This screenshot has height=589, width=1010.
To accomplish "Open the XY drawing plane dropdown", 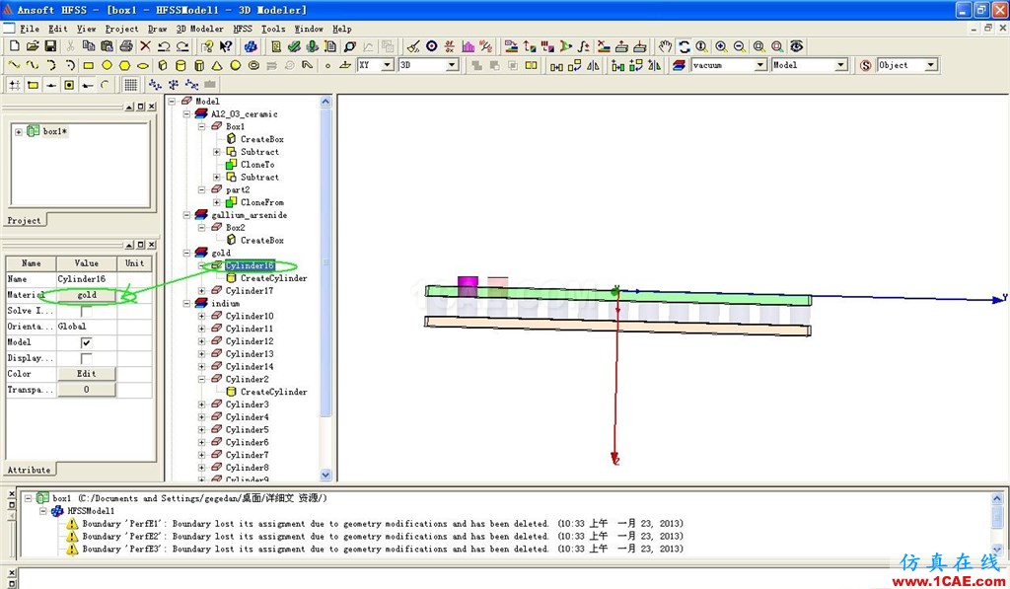I will pyautogui.click(x=387, y=65).
